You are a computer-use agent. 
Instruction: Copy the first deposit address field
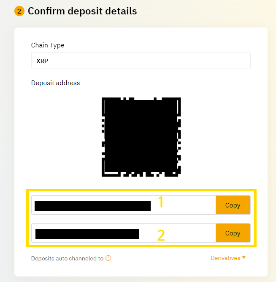(233, 205)
